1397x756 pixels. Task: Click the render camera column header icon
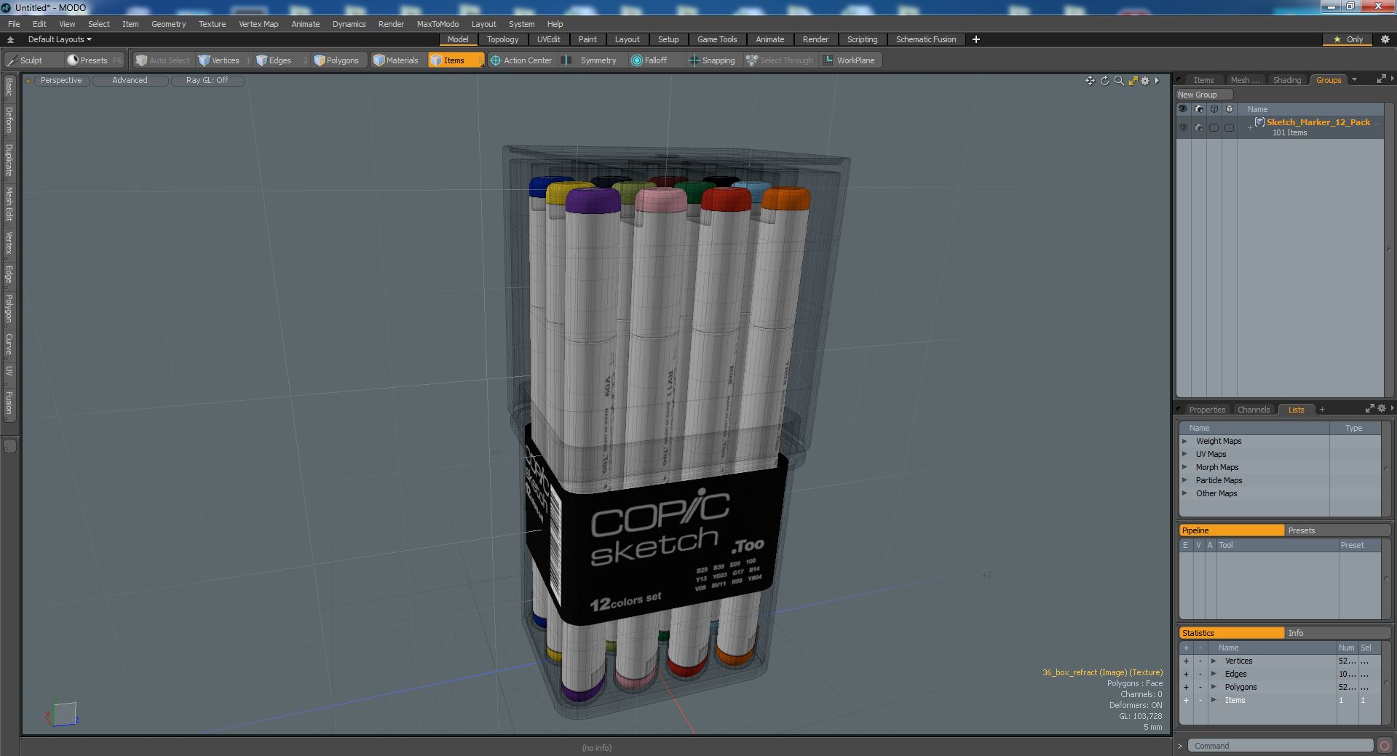tap(1198, 109)
